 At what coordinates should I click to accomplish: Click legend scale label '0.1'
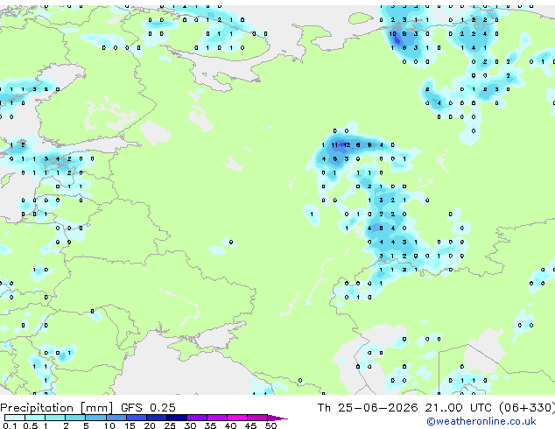[10, 425]
